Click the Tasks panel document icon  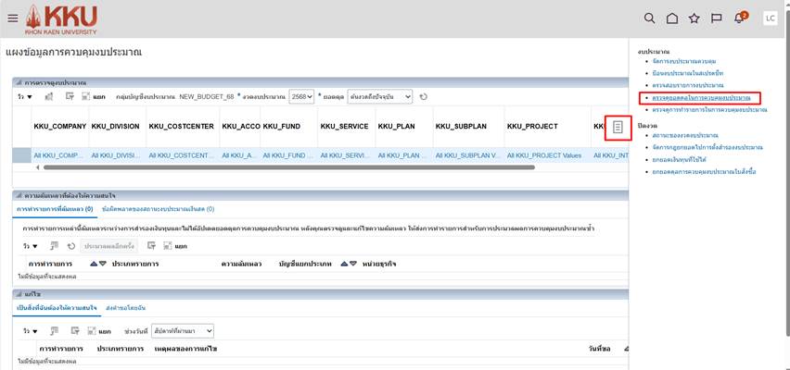[618, 128]
